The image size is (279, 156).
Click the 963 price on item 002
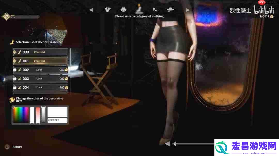click(62, 70)
